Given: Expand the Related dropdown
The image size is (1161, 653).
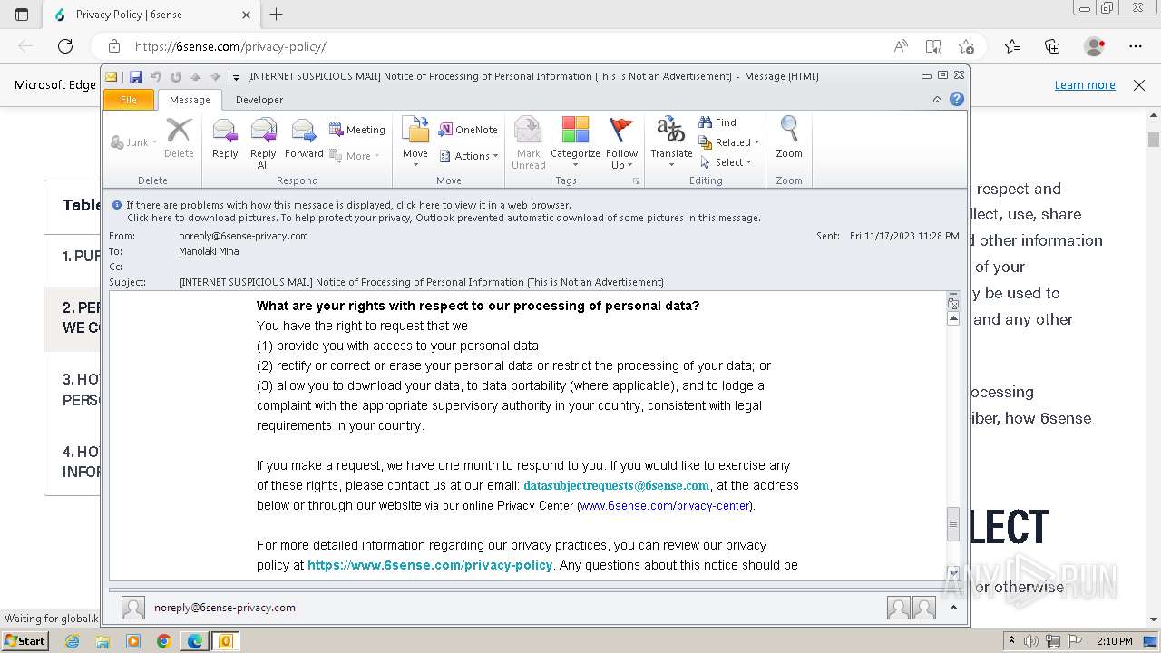Looking at the screenshot, I should [729, 142].
